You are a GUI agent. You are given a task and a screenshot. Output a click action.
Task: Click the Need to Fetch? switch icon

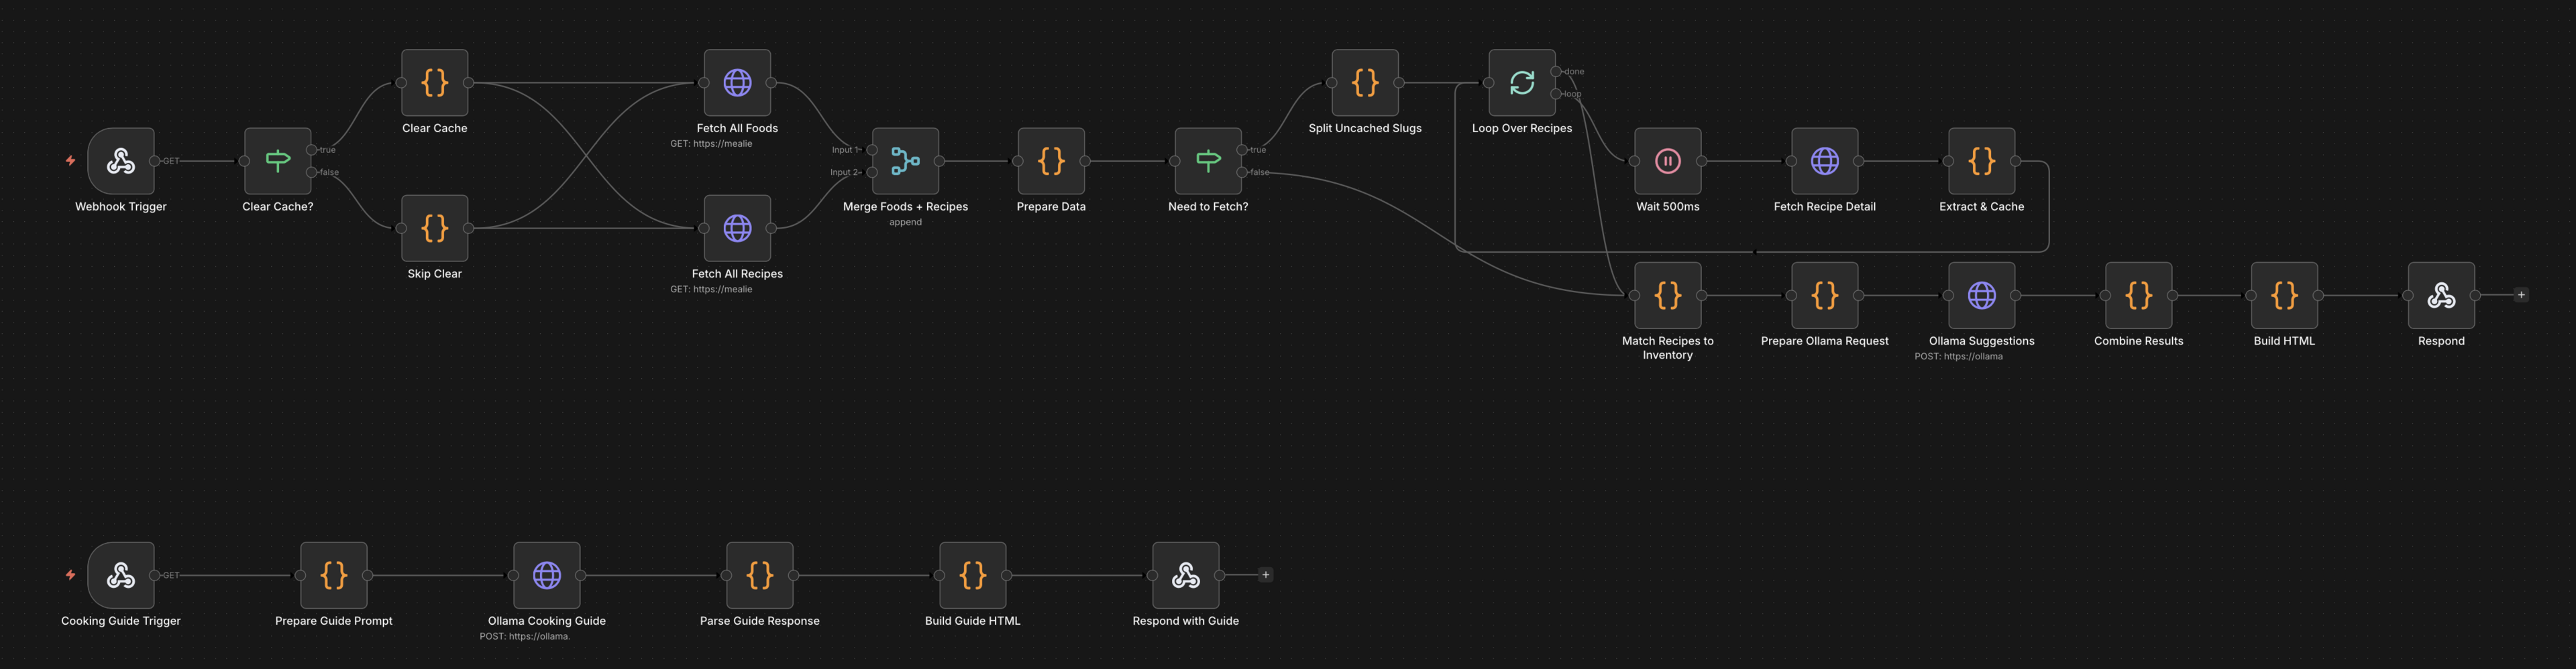tap(1209, 161)
